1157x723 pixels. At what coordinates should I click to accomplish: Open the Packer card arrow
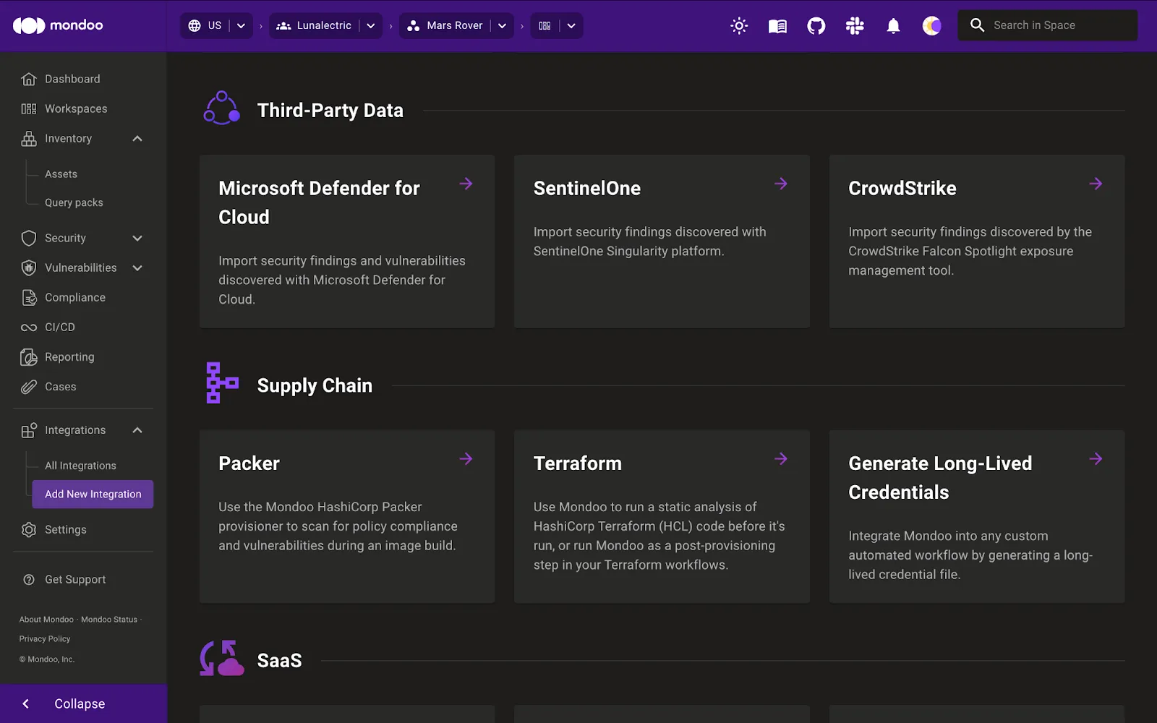[x=466, y=458]
